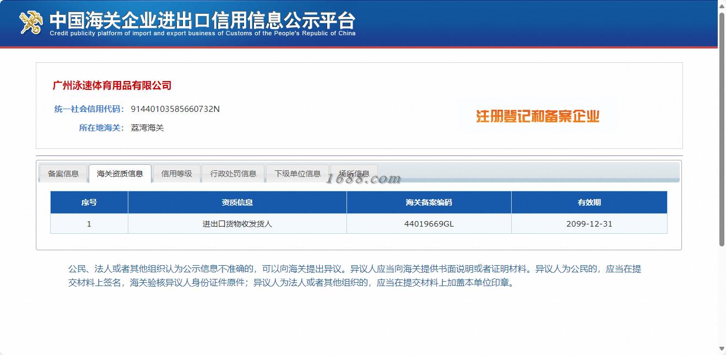Click the 进出口货物收发货人 cell
This screenshot has width=726, height=355.
point(237,224)
